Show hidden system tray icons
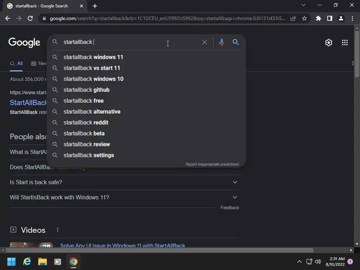 pyautogui.click(x=300, y=262)
